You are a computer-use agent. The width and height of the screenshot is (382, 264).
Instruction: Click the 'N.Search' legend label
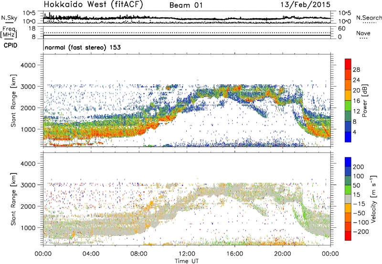click(369, 18)
